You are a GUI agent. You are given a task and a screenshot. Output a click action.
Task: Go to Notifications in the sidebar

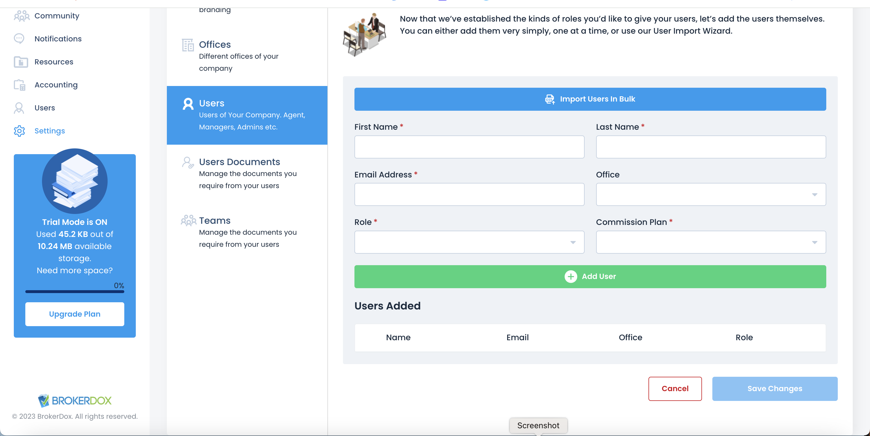pos(58,39)
